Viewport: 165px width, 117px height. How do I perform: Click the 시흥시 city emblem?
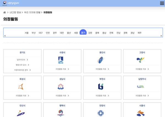pyautogui.click(x=141, y=113)
